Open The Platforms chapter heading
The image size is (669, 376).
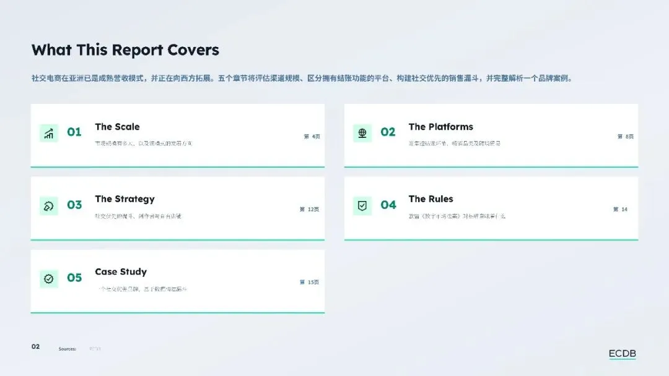pyautogui.click(x=441, y=127)
